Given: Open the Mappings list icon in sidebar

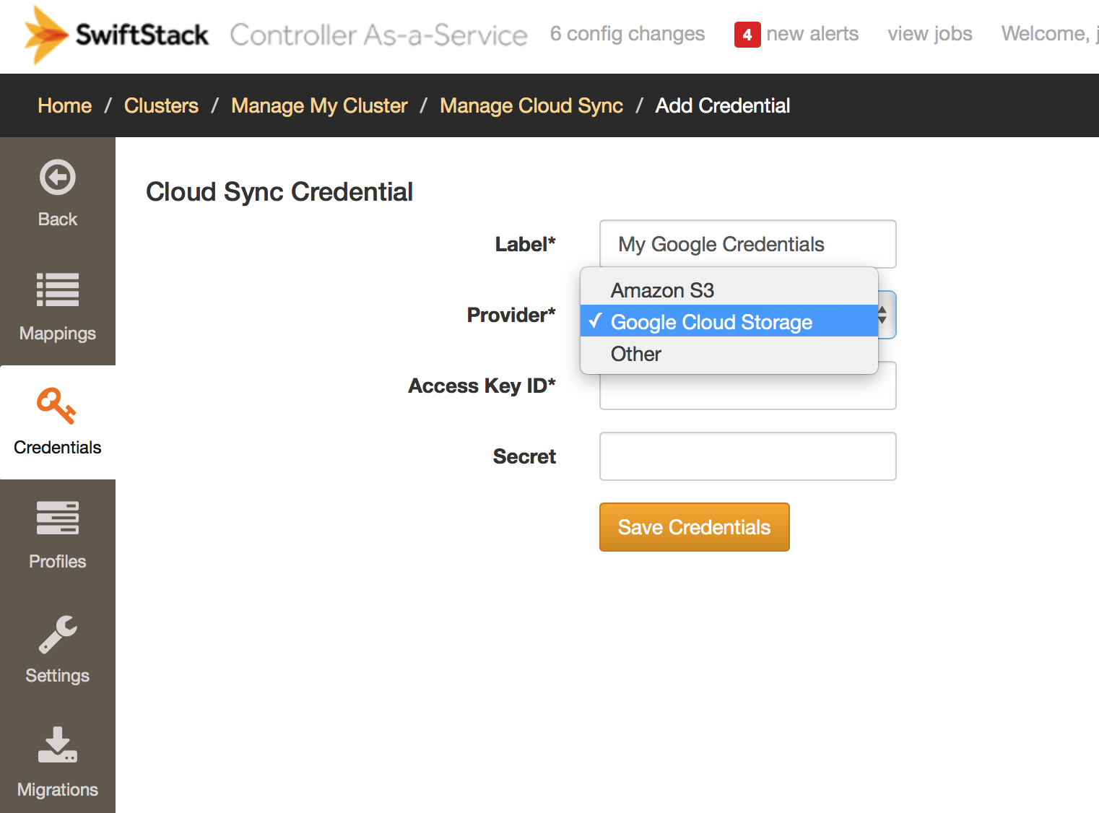Looking at the screenshot, I should click(x=58, y=290).
